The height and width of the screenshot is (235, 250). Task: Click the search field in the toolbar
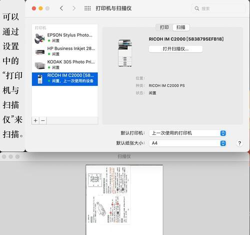(218, 8)
